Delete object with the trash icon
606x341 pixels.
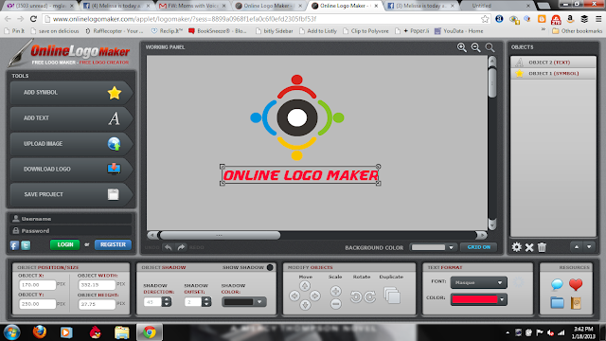(542, 247)
